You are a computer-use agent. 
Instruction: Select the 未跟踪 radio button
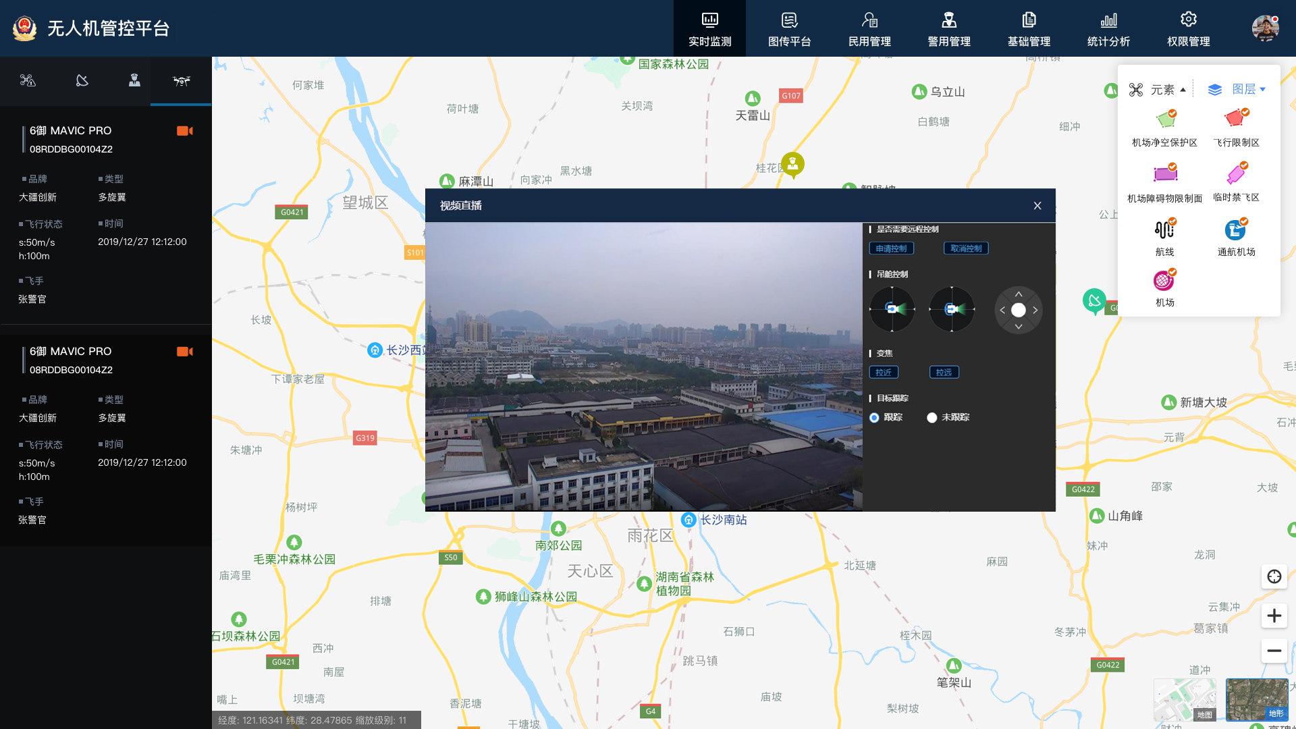(x=932, y=418)
